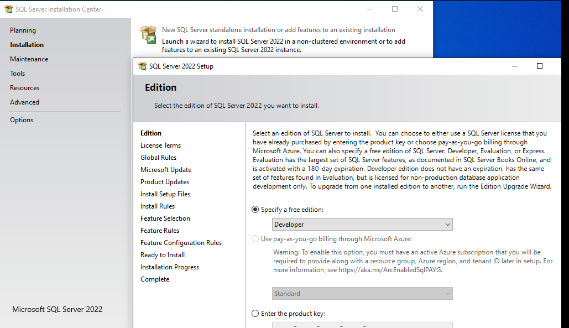Click the product key input field
569x328 pixels.
[x=362, y=325]
